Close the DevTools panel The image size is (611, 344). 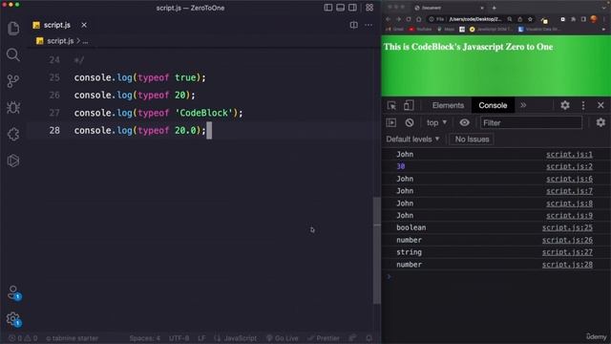point(600,105)
